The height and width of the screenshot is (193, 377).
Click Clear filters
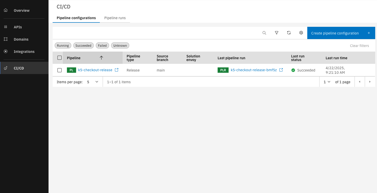coord(359,46)
